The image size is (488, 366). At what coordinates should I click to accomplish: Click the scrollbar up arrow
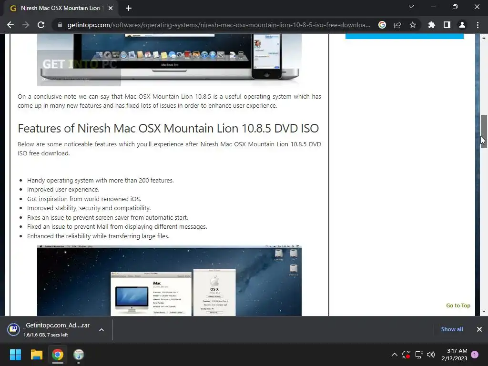click(x=484, y=38)
